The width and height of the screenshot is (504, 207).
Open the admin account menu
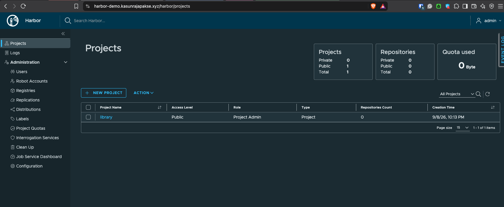click(x=489, y=21)
